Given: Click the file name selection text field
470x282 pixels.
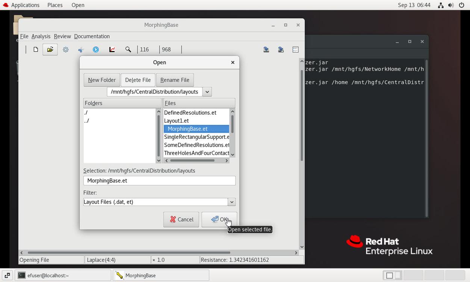Looking at the screenshot, I should tap(159, 181).
